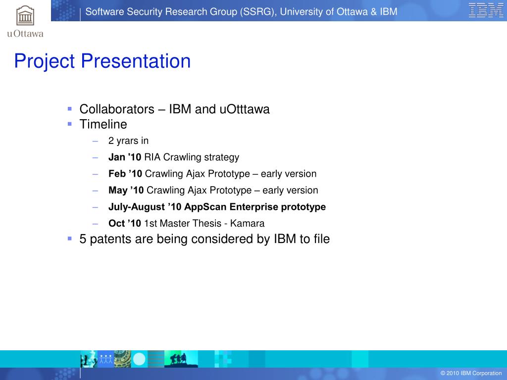
Task: Click the people-figures thumbnail in footer strip
Action: pos(106,359)
